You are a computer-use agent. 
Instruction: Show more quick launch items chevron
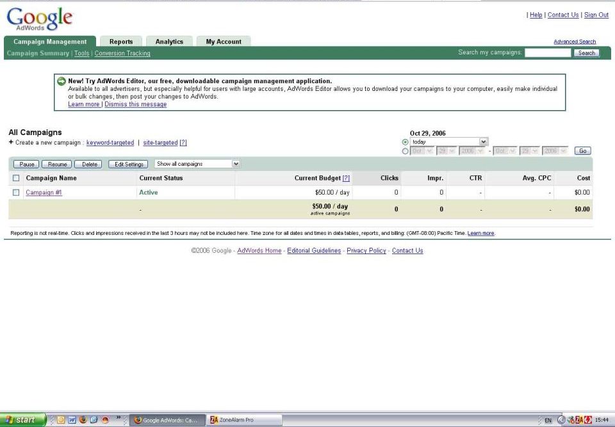click(119, 417)
